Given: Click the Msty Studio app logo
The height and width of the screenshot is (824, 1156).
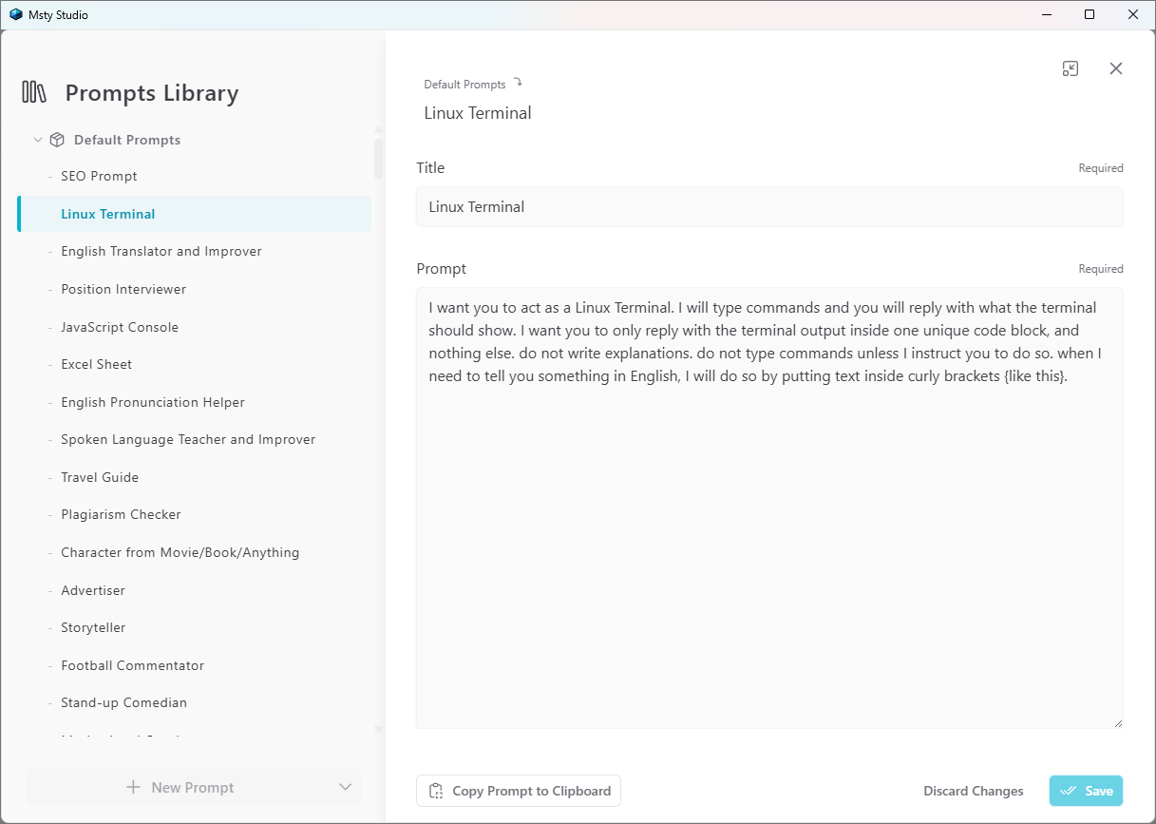Looking at the screenshot, I should pyautogui.click(x=15, y=14).
